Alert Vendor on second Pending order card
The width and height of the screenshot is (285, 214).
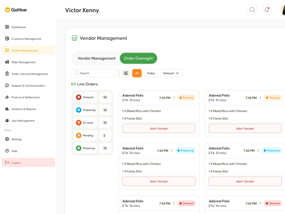click(245, 128)
